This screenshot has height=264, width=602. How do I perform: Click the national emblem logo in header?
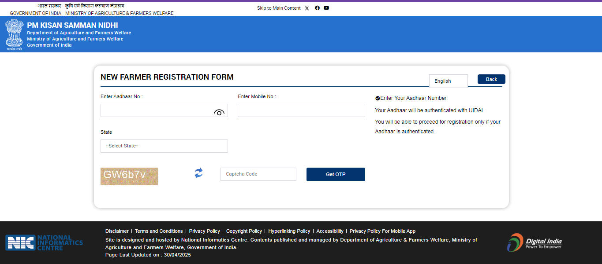click(14, 35)
